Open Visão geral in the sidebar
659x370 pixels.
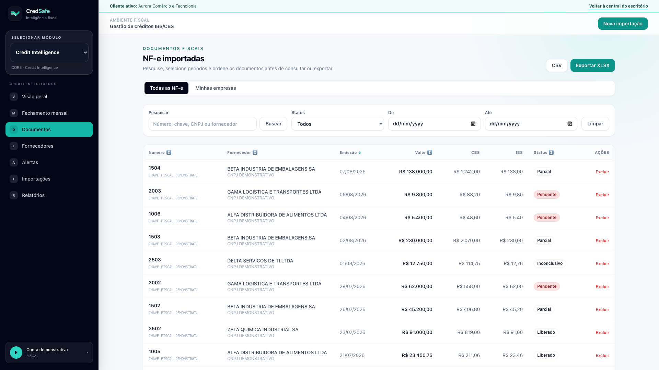click(x=49, y=97)
